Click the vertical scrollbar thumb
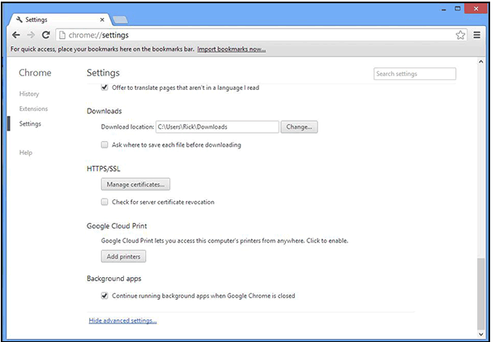The width and height of the screenshot is (495, 342). pyautogui.click(x=480, y=293)
